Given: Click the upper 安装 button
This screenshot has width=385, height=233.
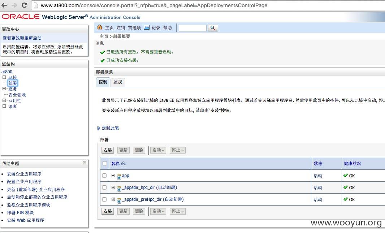Looking at the screenshot, I should pyautogui.click(x=108, y=150).
